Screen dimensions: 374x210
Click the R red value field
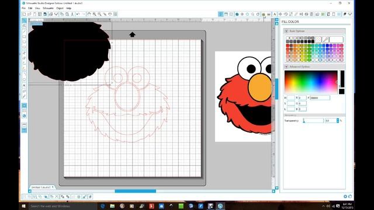coord(302,98)
